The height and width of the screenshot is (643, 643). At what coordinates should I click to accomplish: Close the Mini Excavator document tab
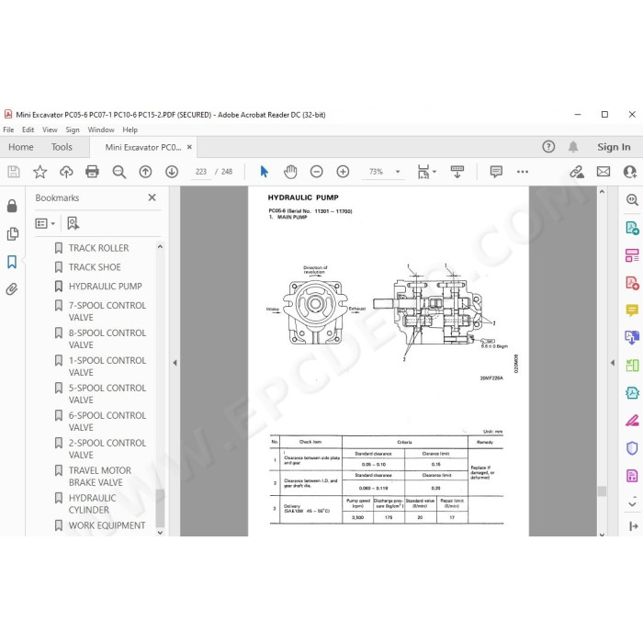coord(189,147)
